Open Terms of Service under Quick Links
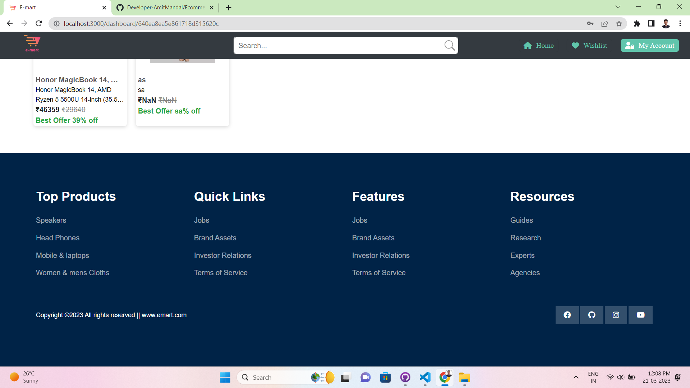 click(x=221, y=273)
